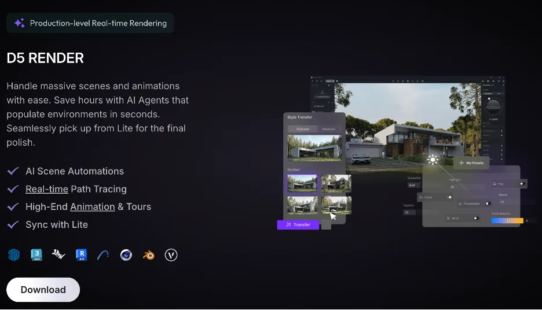Click the Blender logo icon
This screenshot has height=310, width=542.
point(149,255)
